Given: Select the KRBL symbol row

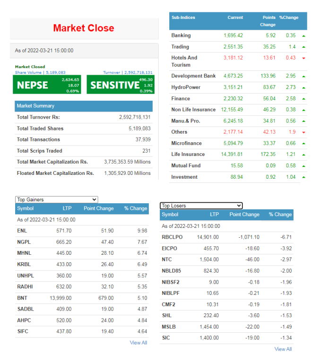Looking at the screenshot, I should click(x=82, y=264).
